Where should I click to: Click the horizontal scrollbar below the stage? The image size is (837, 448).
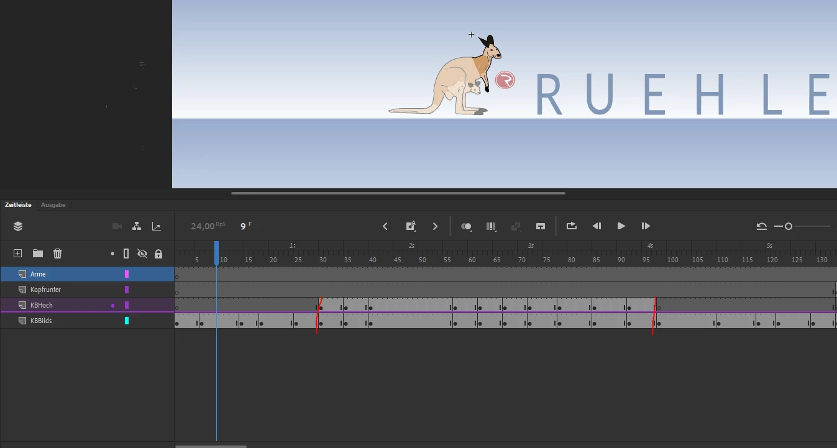[x=398, y=193]
